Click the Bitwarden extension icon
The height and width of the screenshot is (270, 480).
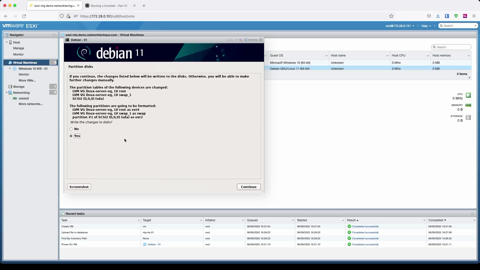pos(447,16)
